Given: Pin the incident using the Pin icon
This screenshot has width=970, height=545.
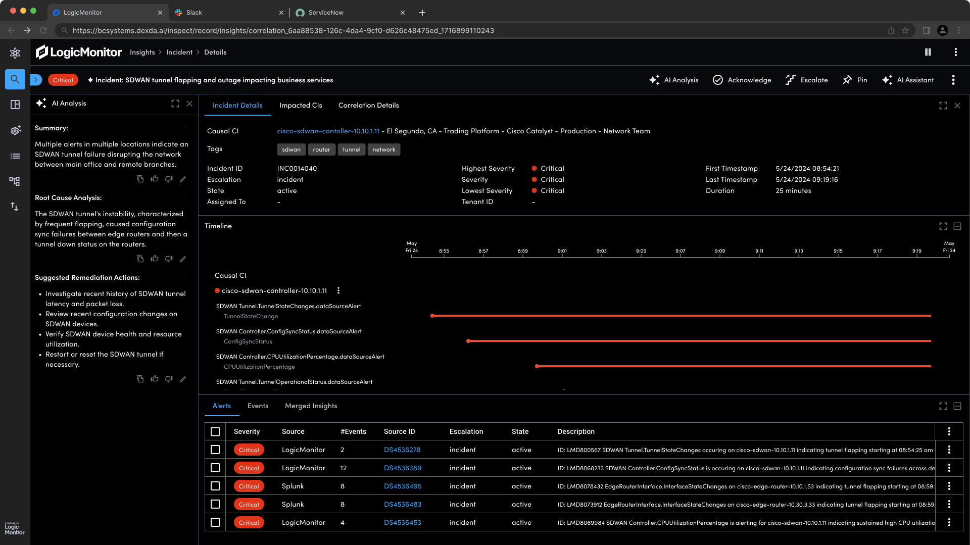Looking at the screenshot, I should pos(854,80).
